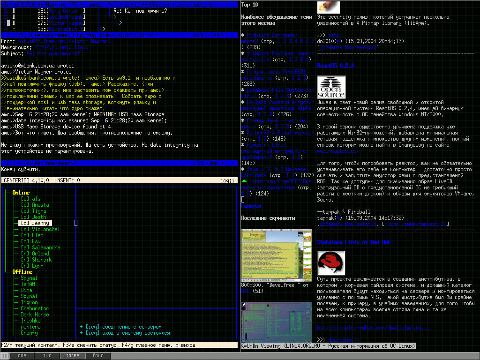Open the Midnight Commander topic link
480x360 pixels.
[272, 35]
